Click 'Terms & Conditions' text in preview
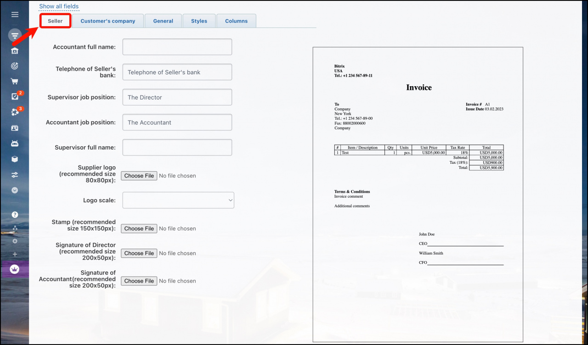588x345 pixels. pos(352,192)
